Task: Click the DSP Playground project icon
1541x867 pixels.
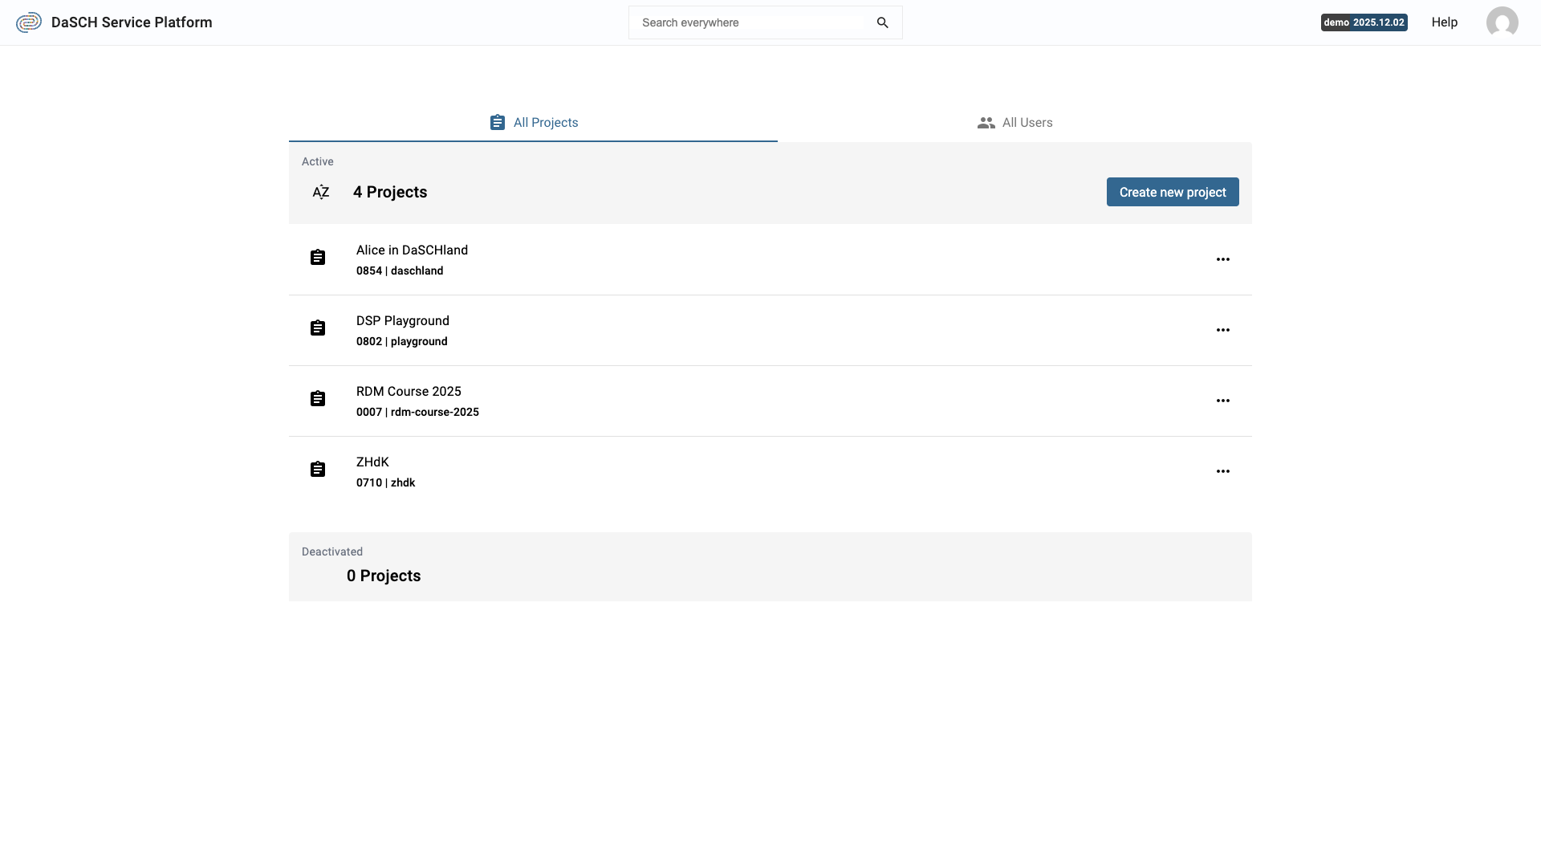Action: [x=319, y=328]
